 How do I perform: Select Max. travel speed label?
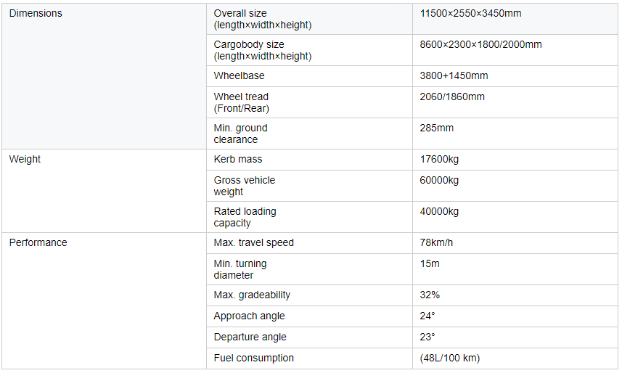tap(253, 242)
